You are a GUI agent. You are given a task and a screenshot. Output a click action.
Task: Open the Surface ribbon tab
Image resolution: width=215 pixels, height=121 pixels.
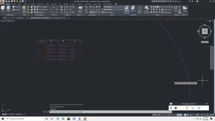tap(20, 4)
